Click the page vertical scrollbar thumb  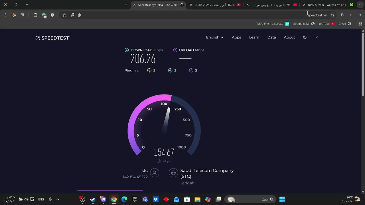pyautogui.click(x=363, y=64)
